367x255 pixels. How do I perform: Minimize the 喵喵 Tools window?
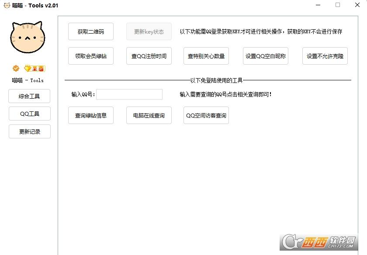[x=318, y=5]
